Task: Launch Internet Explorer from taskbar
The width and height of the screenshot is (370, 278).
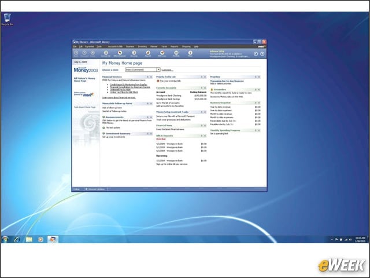Action: tap(17, 239)
